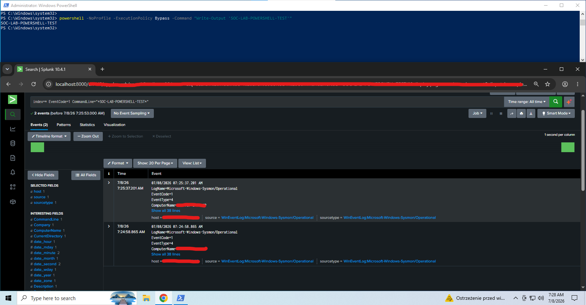Open the Smart Mode dropdown
Viewport: 586px width, 305px height.
tap(556, 113)
